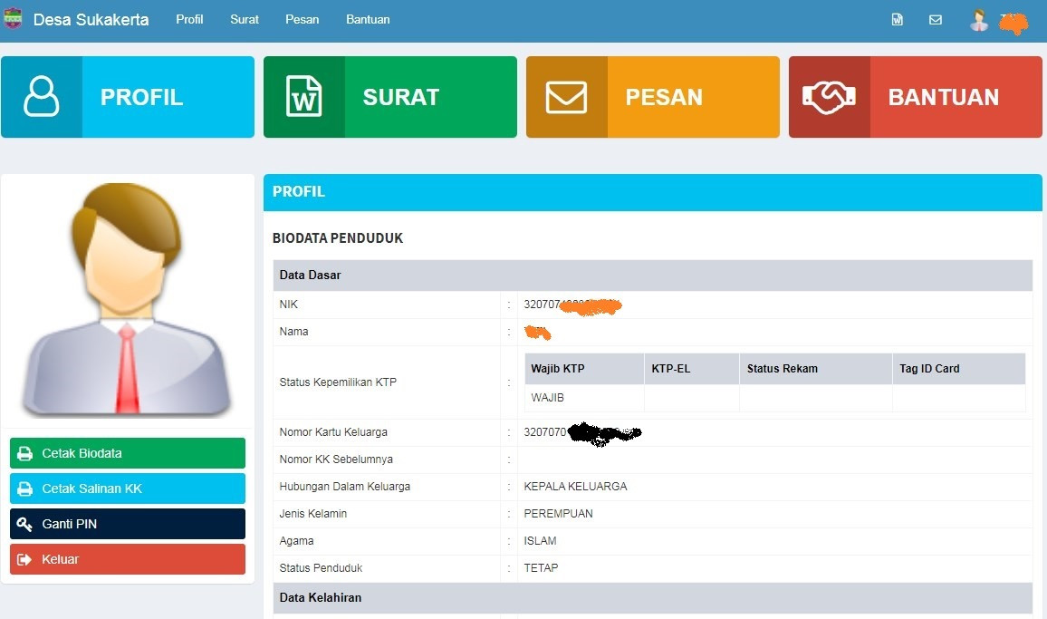This screenshot has width=1047, height=619.
Task: Click the PEREMPUAN value
Action: (558, 513)
